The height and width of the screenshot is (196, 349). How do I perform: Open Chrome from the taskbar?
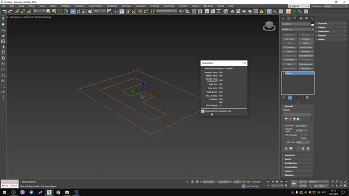[58, 192]
